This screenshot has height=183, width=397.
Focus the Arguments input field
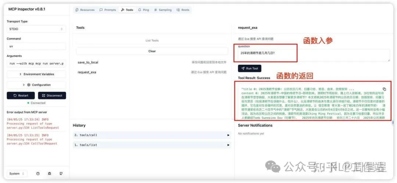click(x=36, y=64)
